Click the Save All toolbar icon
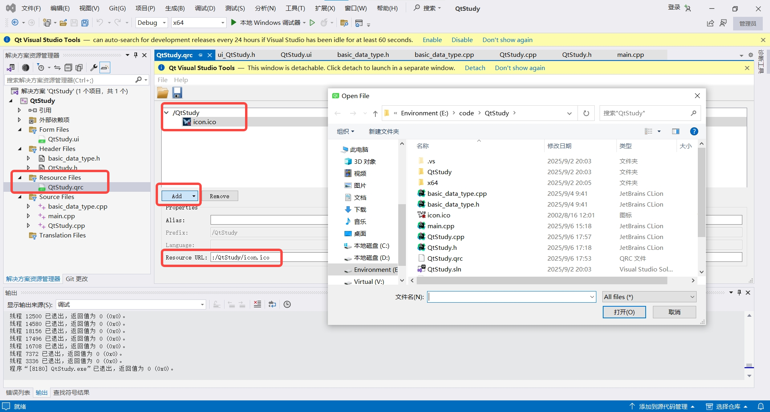The height and width of the screenshot is (412, 770). pyautogui.click(x=85, y=23)
